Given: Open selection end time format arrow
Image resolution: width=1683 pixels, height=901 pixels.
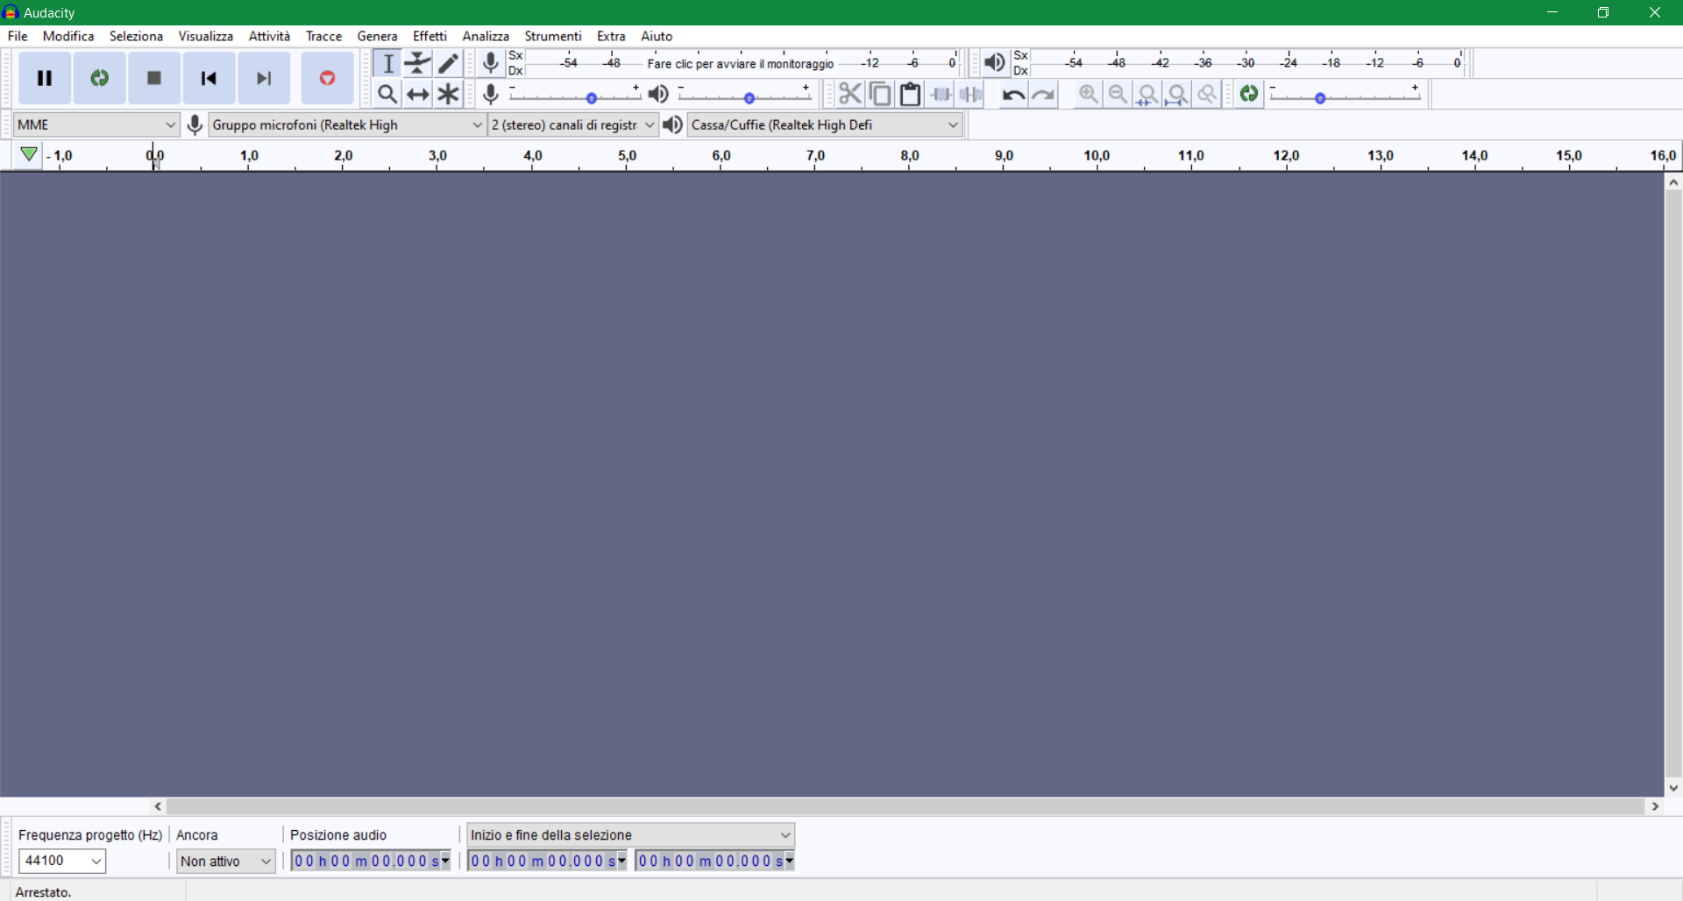Looking at the screenshot, I should click(x=790, y=861).
